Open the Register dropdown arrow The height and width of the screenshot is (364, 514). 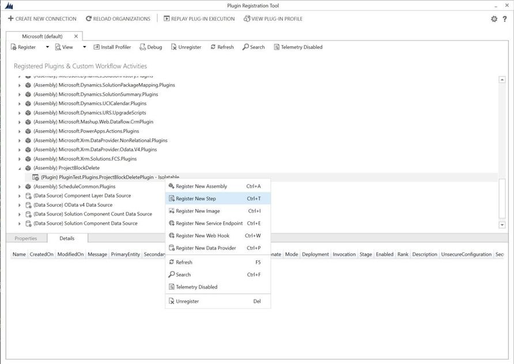[x=47, y=47]
